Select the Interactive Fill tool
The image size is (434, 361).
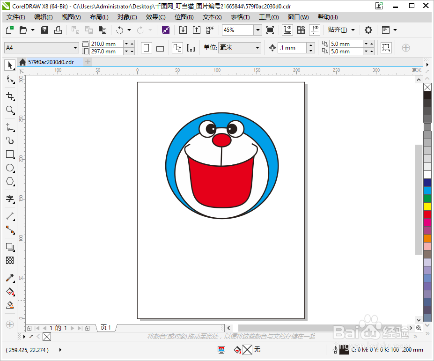(x=10, y=291)
